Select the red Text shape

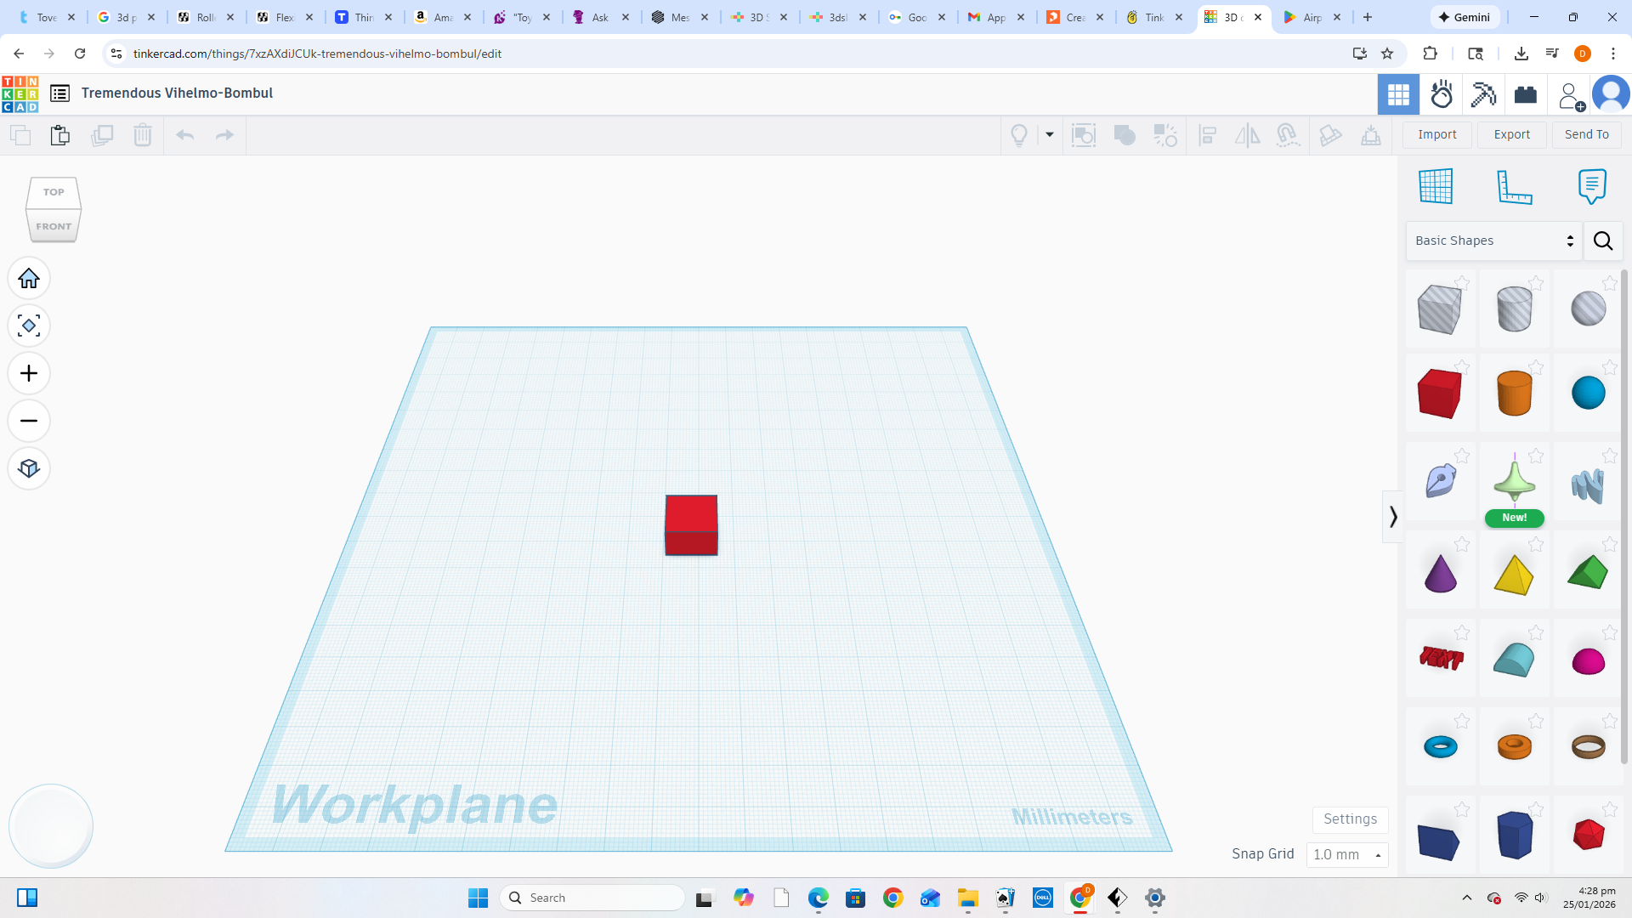tap(1441, 657)
